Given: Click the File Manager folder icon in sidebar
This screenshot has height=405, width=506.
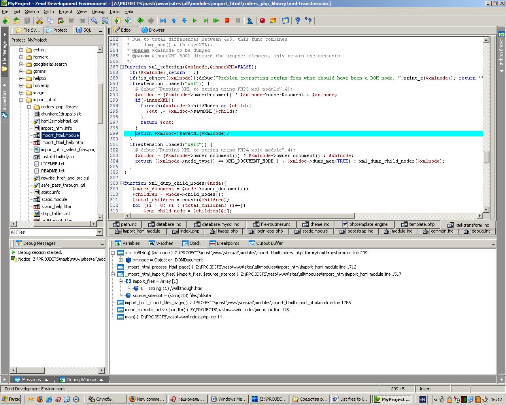Looking at the screenshot, I should tap(4, 69).
